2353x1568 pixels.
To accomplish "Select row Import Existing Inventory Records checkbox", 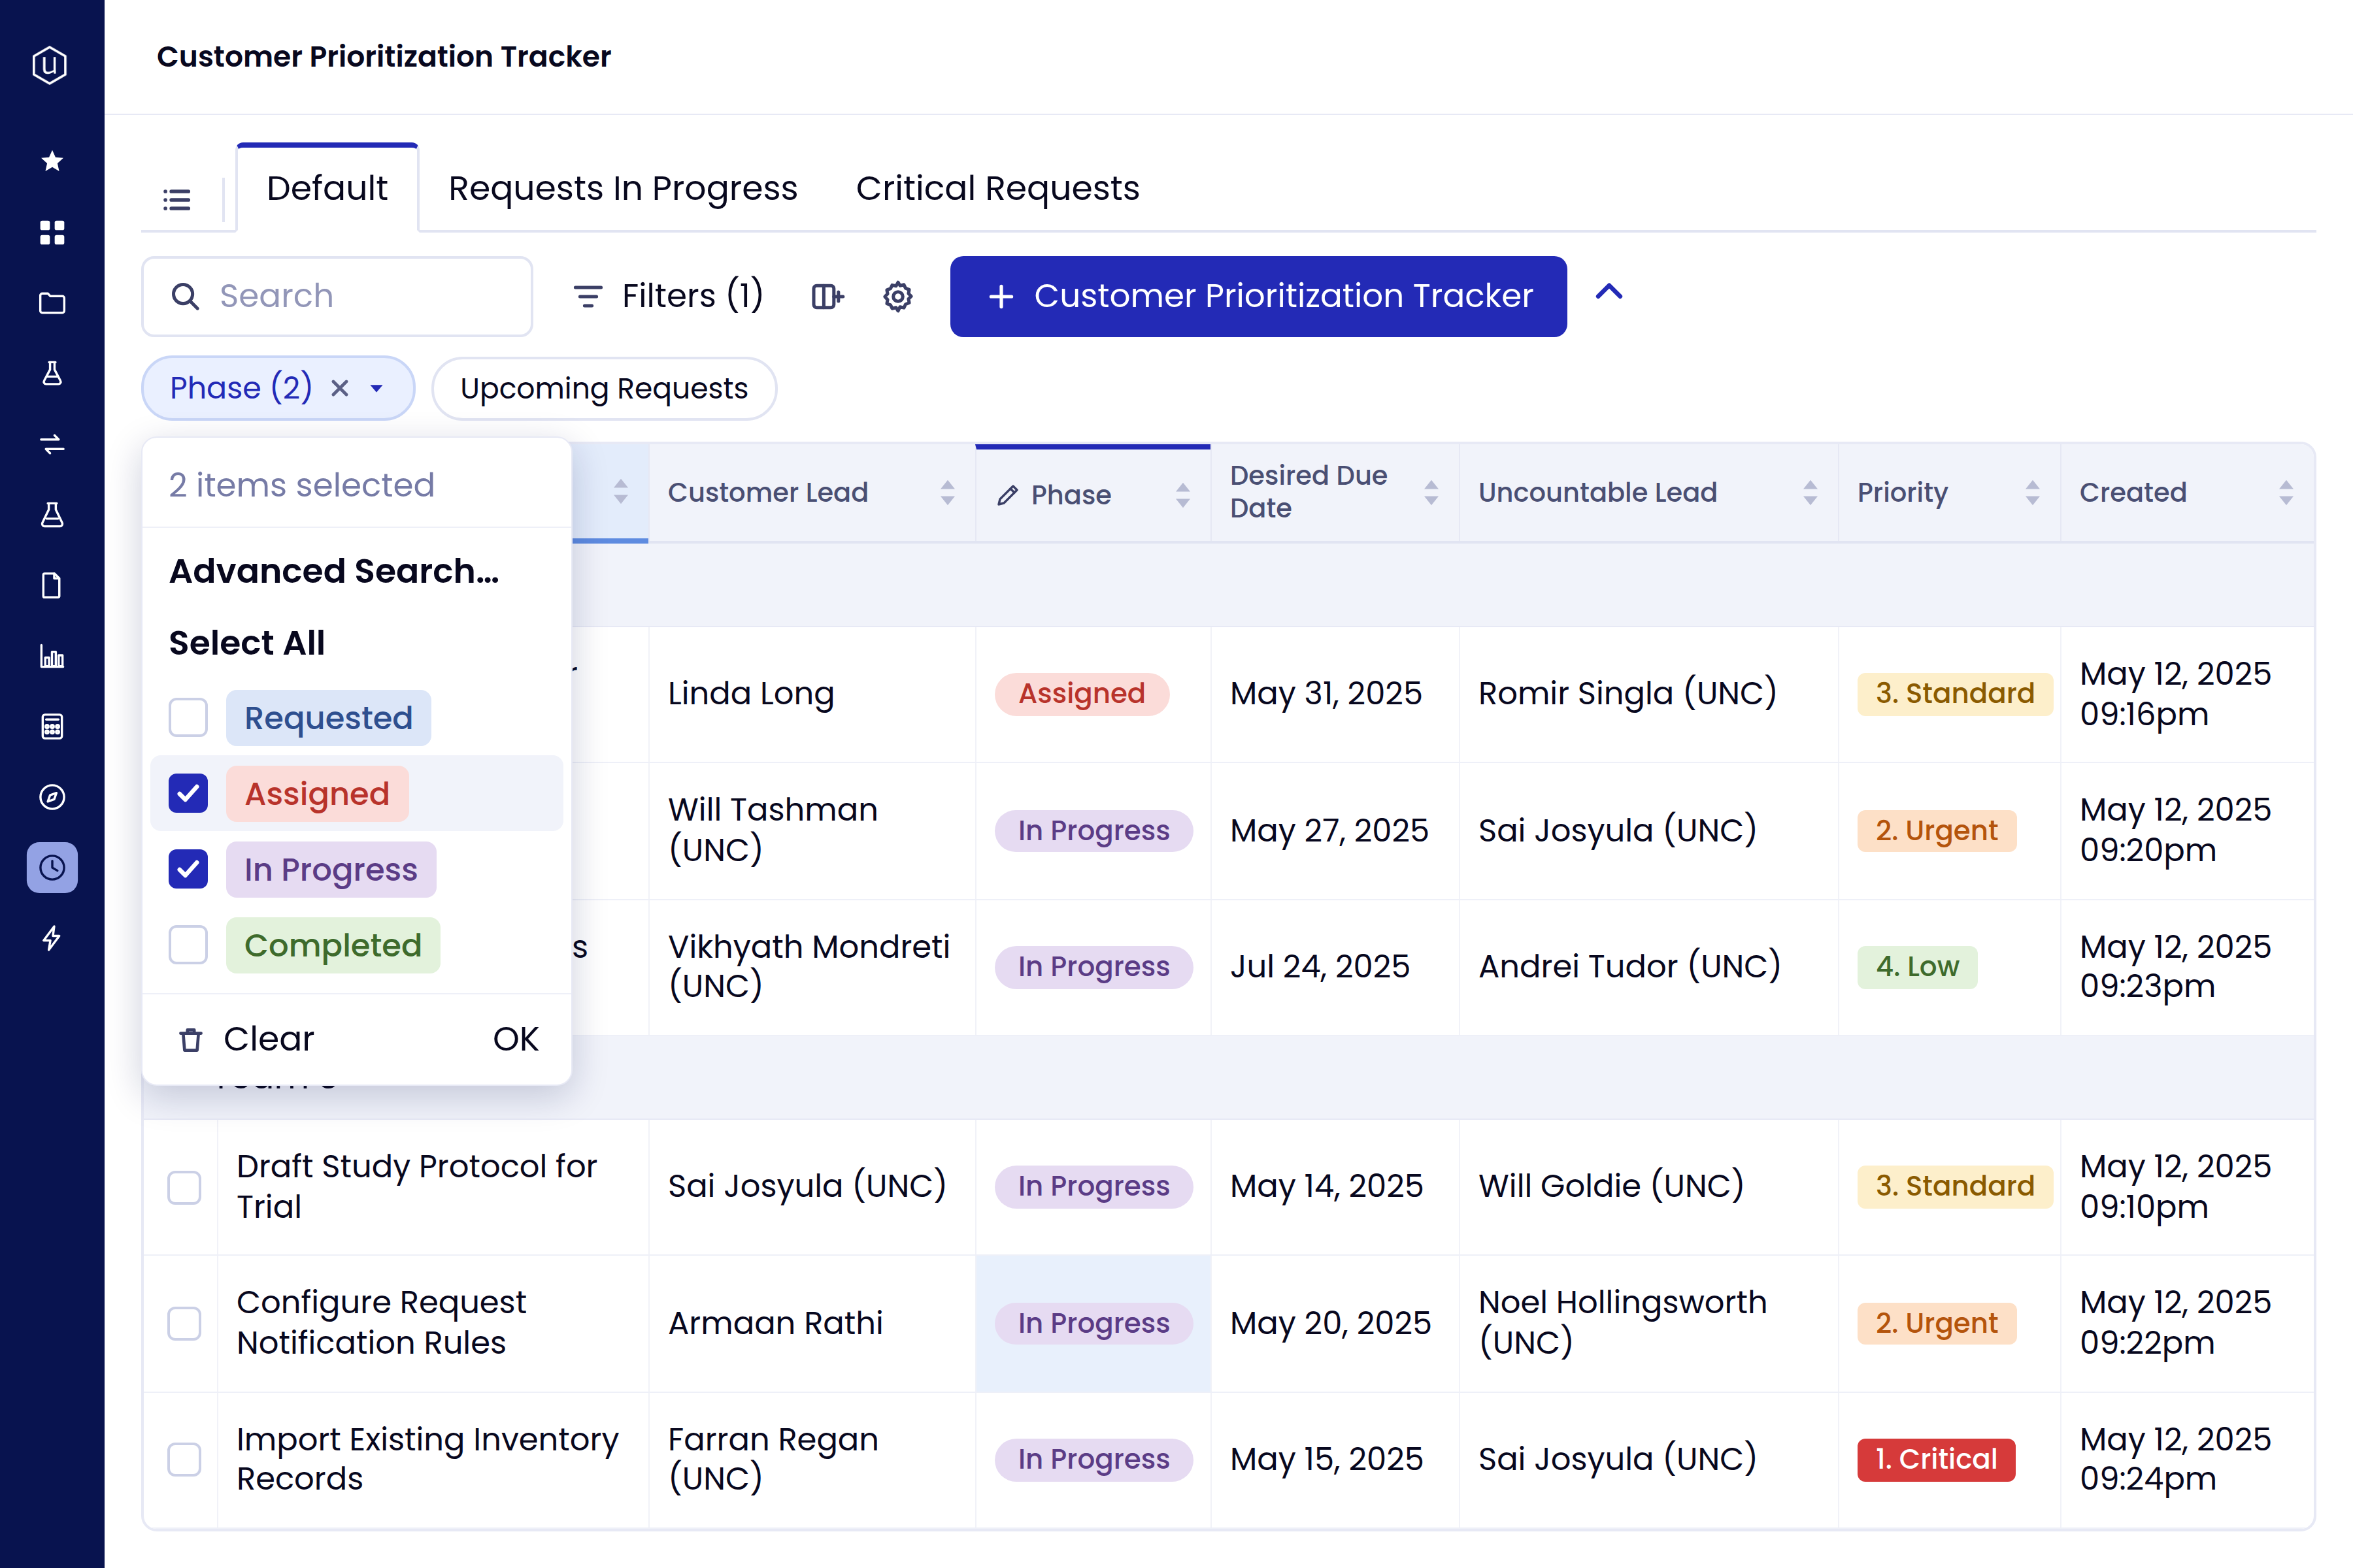I will pos(184,1459).
